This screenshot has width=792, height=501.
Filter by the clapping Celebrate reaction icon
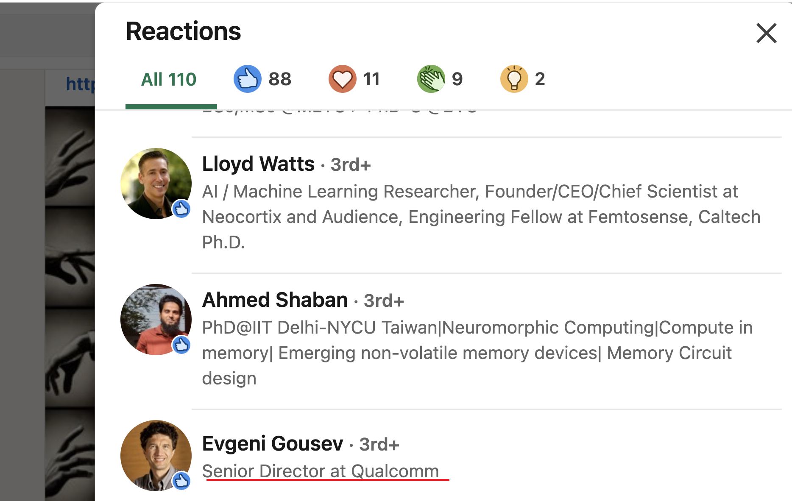pos(431,79)
